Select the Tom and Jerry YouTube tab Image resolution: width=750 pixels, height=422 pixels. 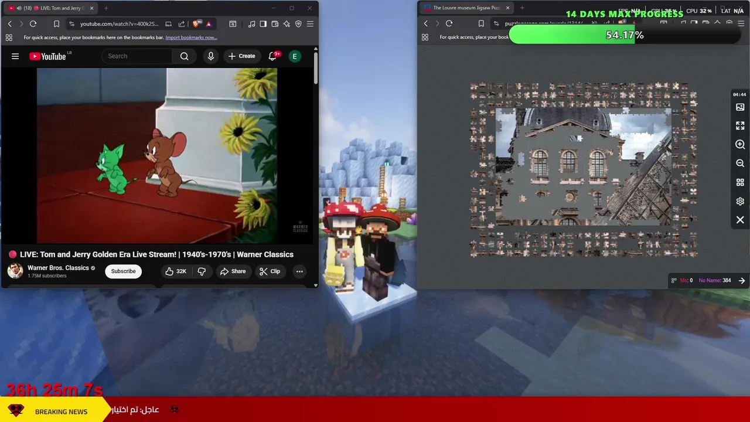pos(52,8)
